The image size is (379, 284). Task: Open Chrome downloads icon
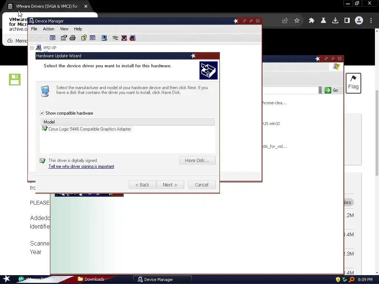335,21
